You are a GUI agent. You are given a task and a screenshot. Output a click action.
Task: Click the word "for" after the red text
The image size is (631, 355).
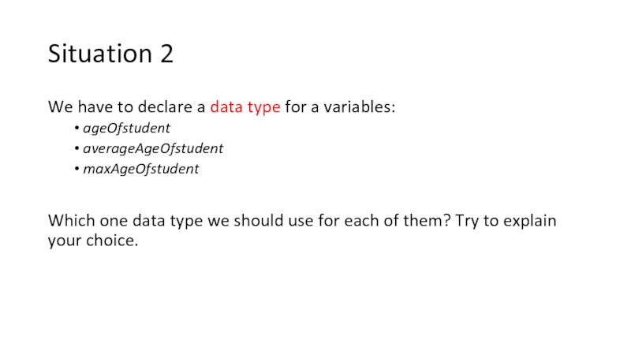tap(295, 107)
